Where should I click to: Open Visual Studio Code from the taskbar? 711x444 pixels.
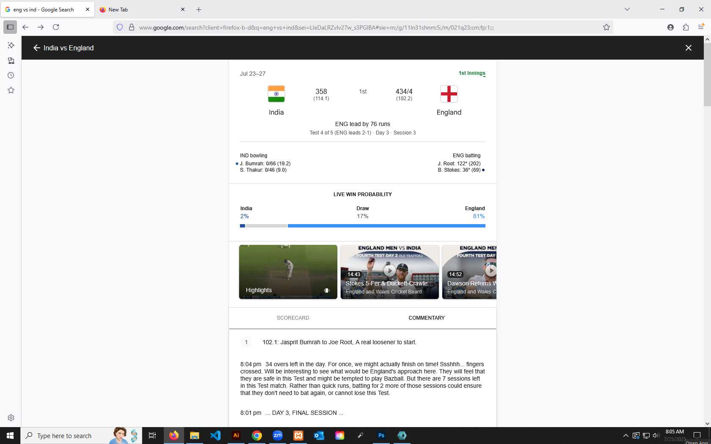coord(215,436)
